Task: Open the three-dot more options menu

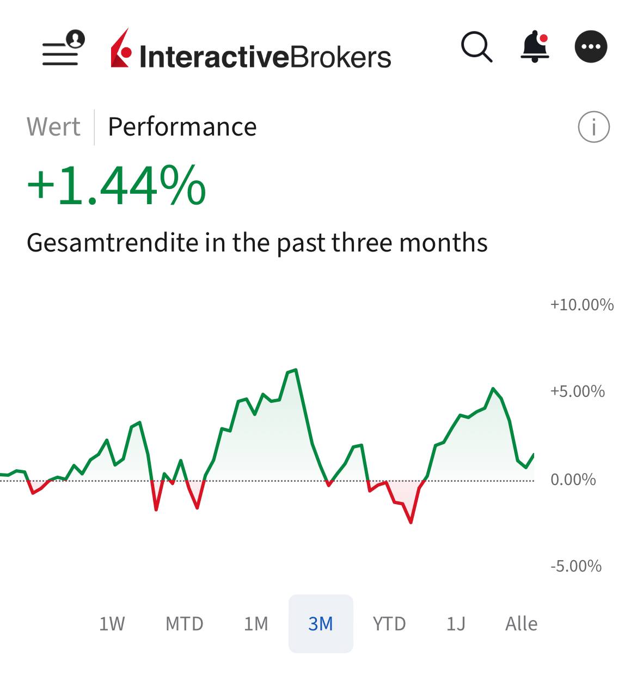Action: click(591, 47)
